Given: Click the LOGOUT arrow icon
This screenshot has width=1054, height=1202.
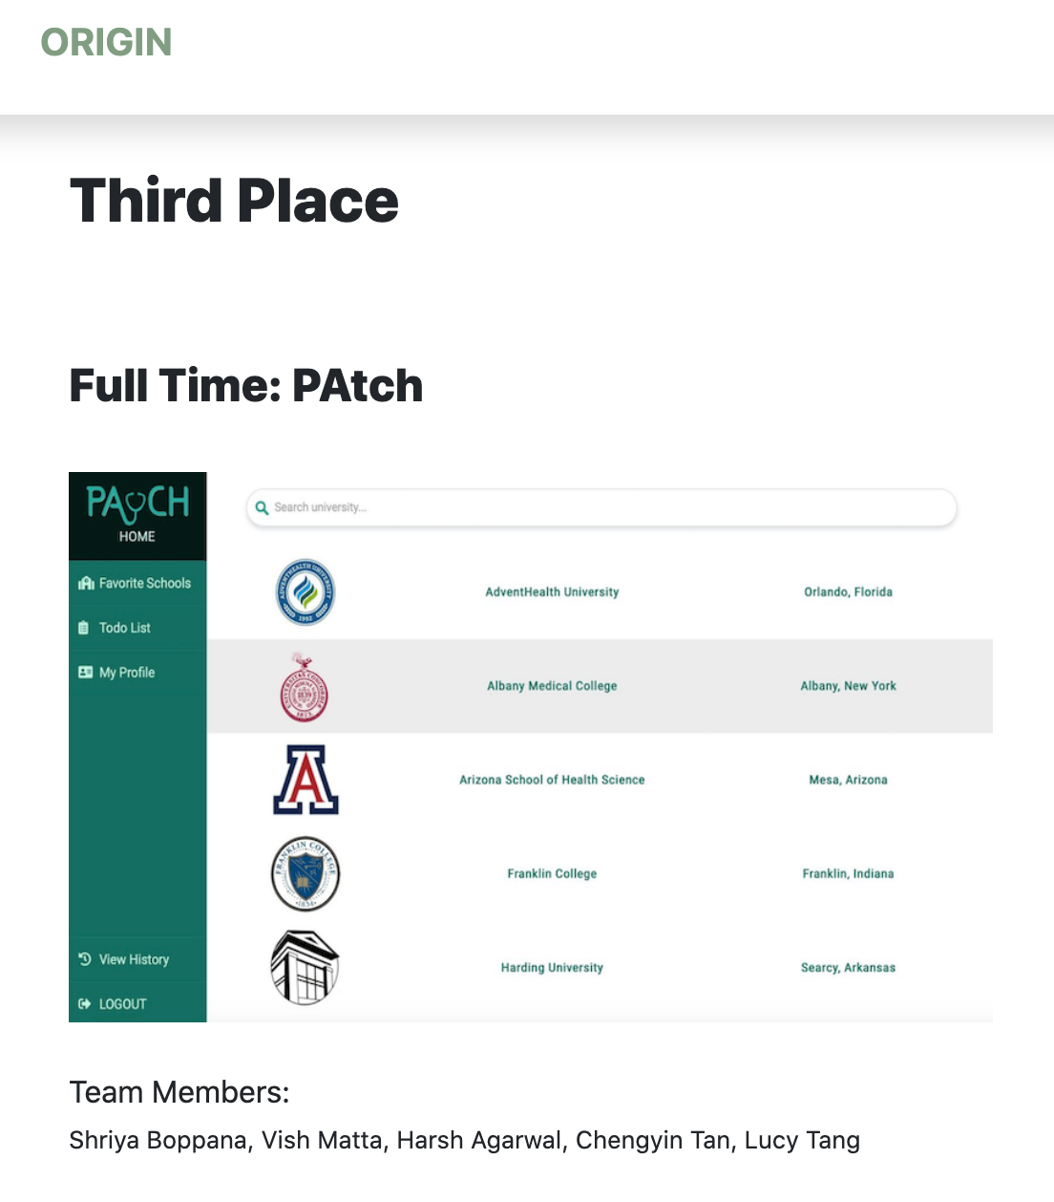Looking at the screenshot, I should click(x=84, y=1004).
